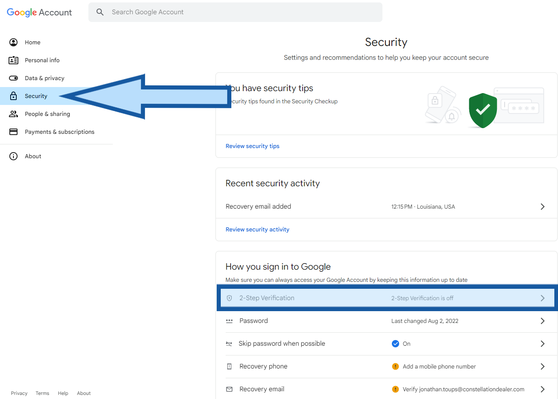Image resolution: width=558 pixels, height=399 pixels.
Task: Click the Personal info card icon
Action: tap(13, 60)
